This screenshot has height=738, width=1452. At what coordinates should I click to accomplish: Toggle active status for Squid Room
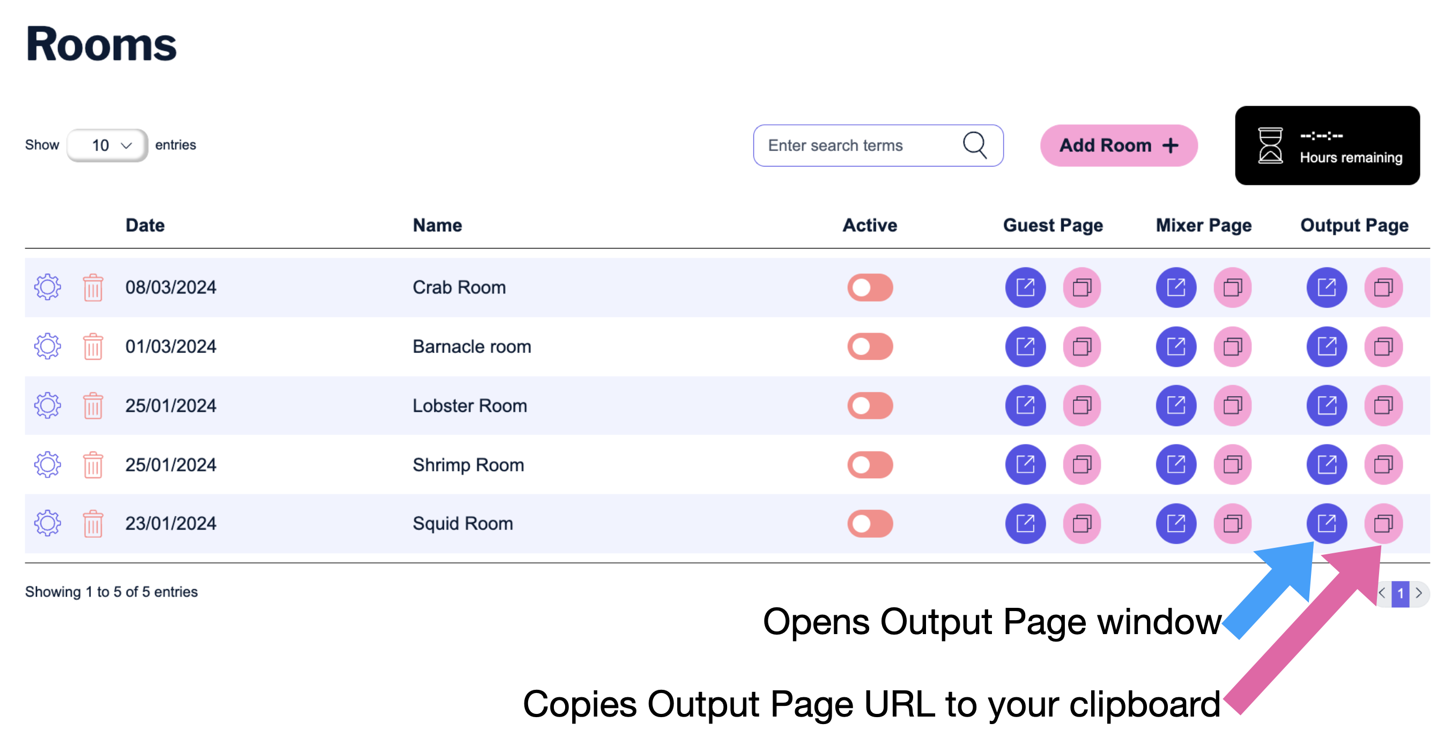(870, 524)
